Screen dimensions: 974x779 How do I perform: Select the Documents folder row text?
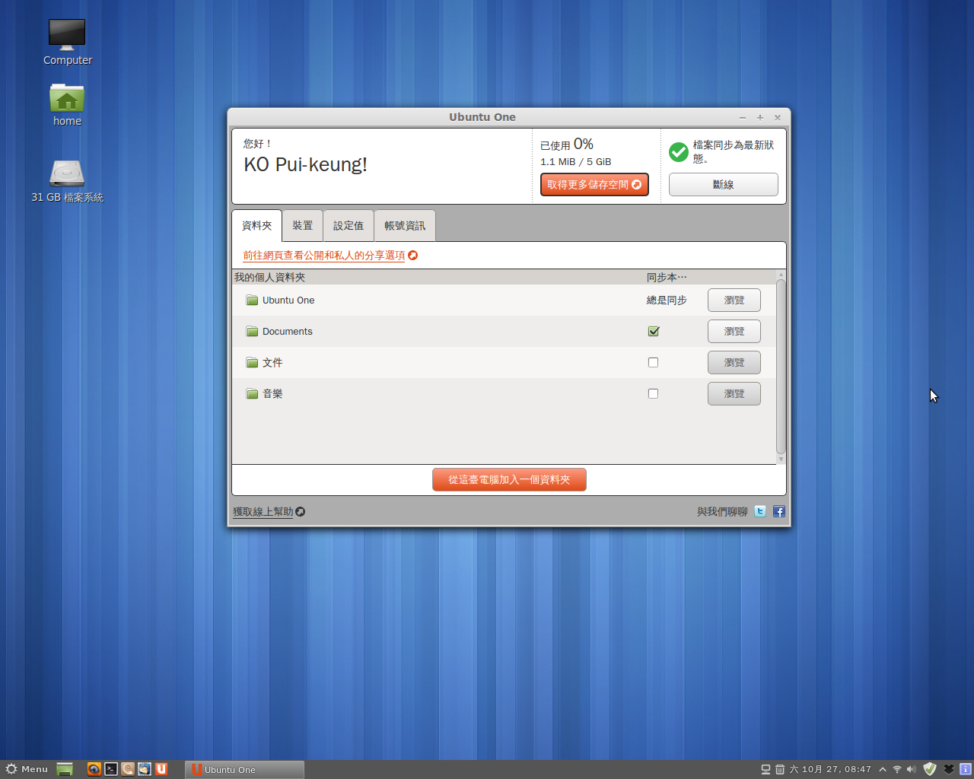[288, 332]
